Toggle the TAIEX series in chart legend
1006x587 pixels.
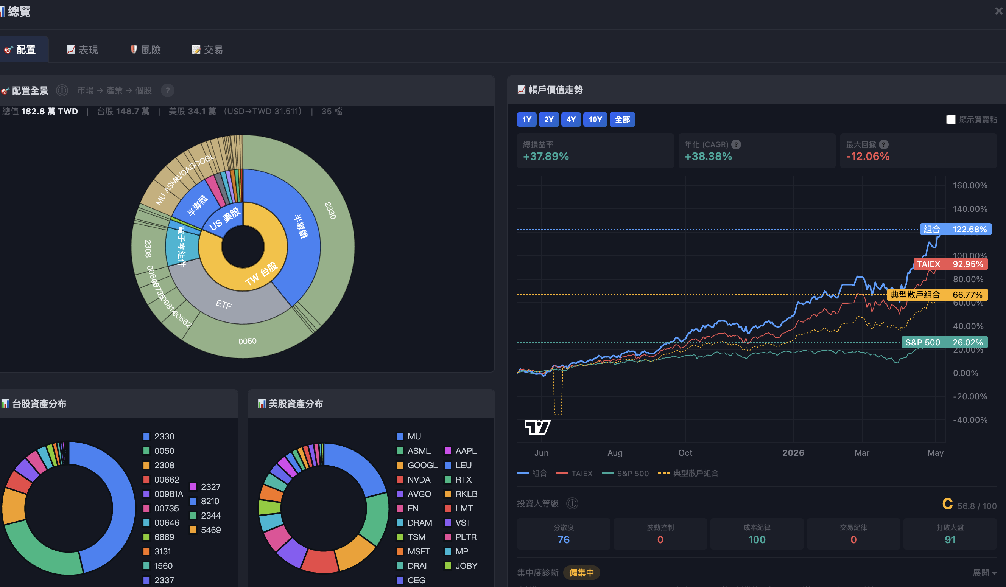575,473
